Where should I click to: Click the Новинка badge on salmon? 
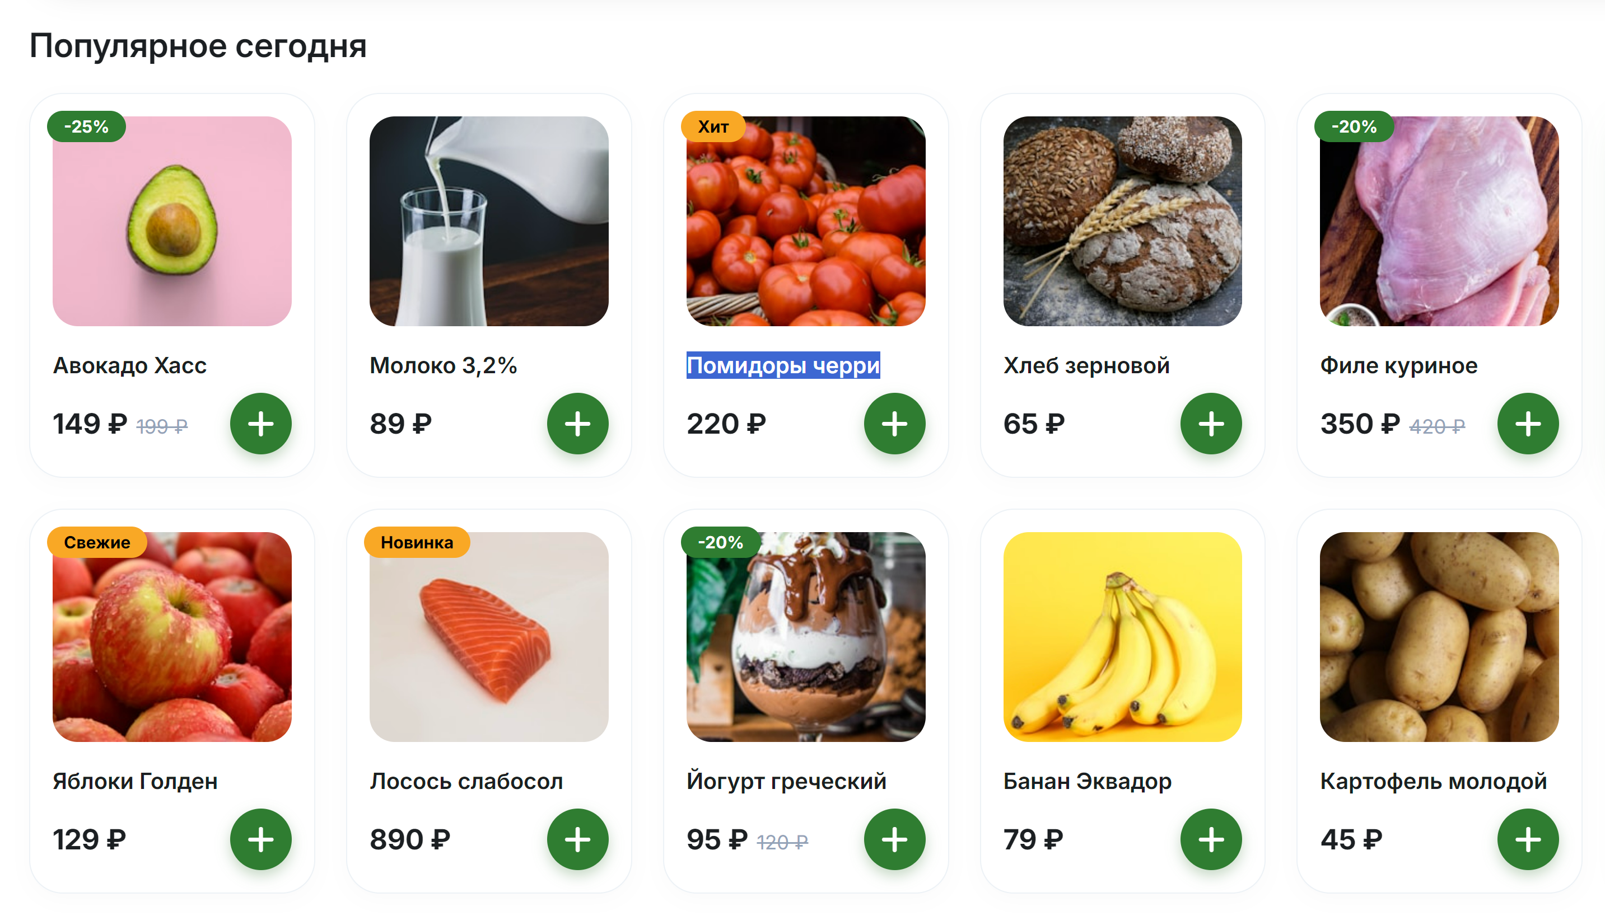coord(416,542)
